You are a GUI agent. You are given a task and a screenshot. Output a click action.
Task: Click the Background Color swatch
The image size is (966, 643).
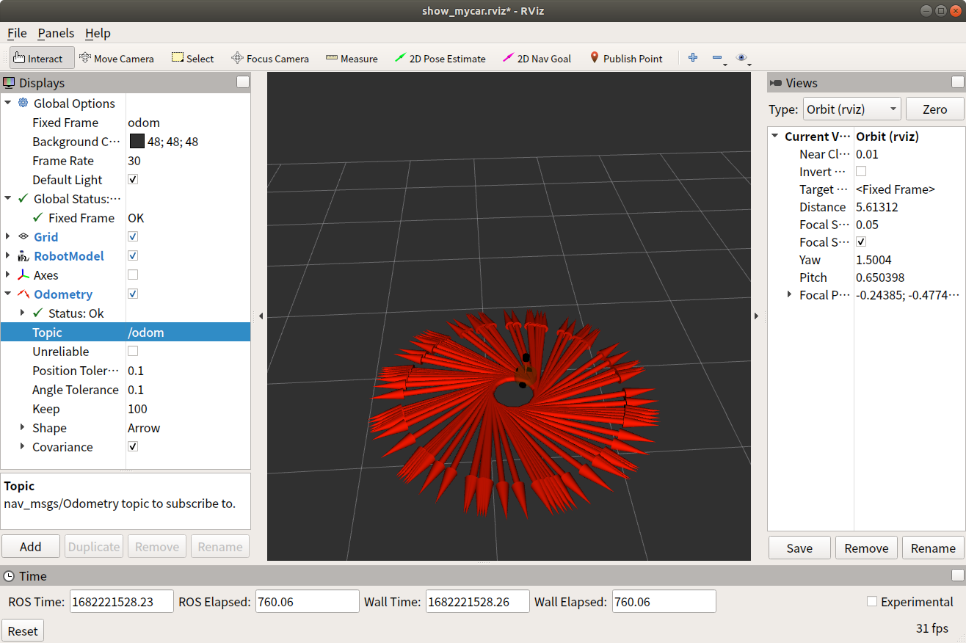[x=137, y=142]
